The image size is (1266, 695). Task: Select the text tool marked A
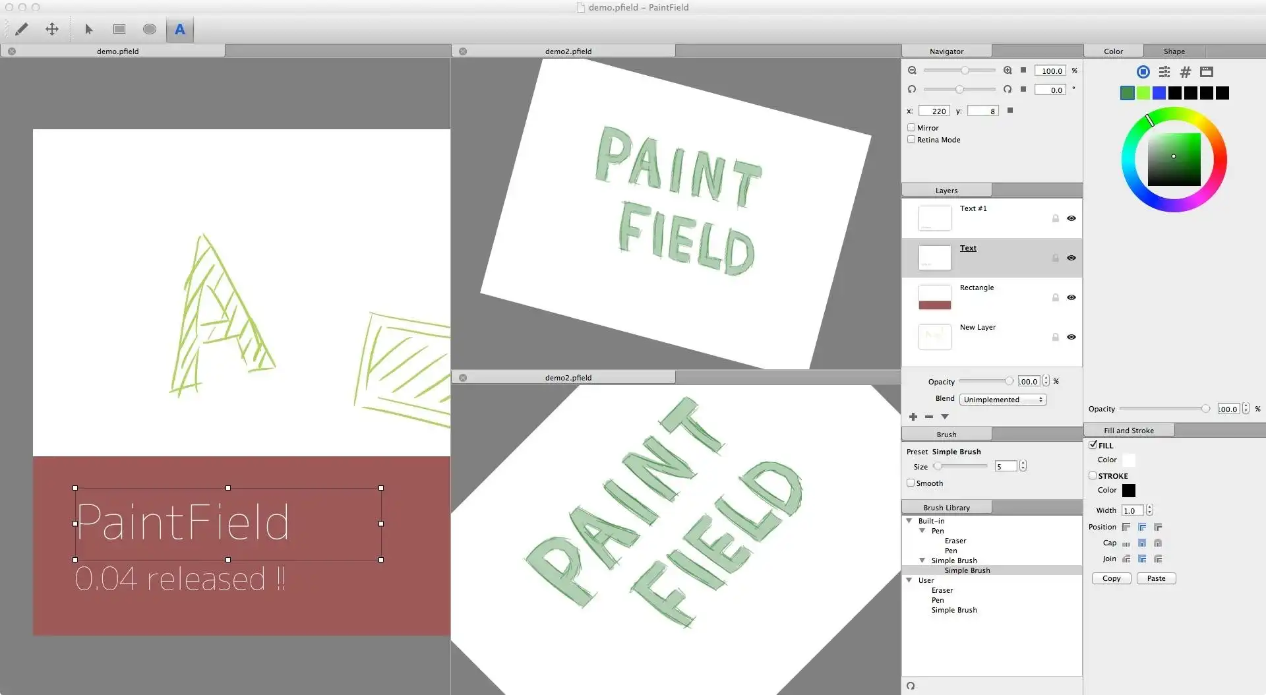coord(180,29)
